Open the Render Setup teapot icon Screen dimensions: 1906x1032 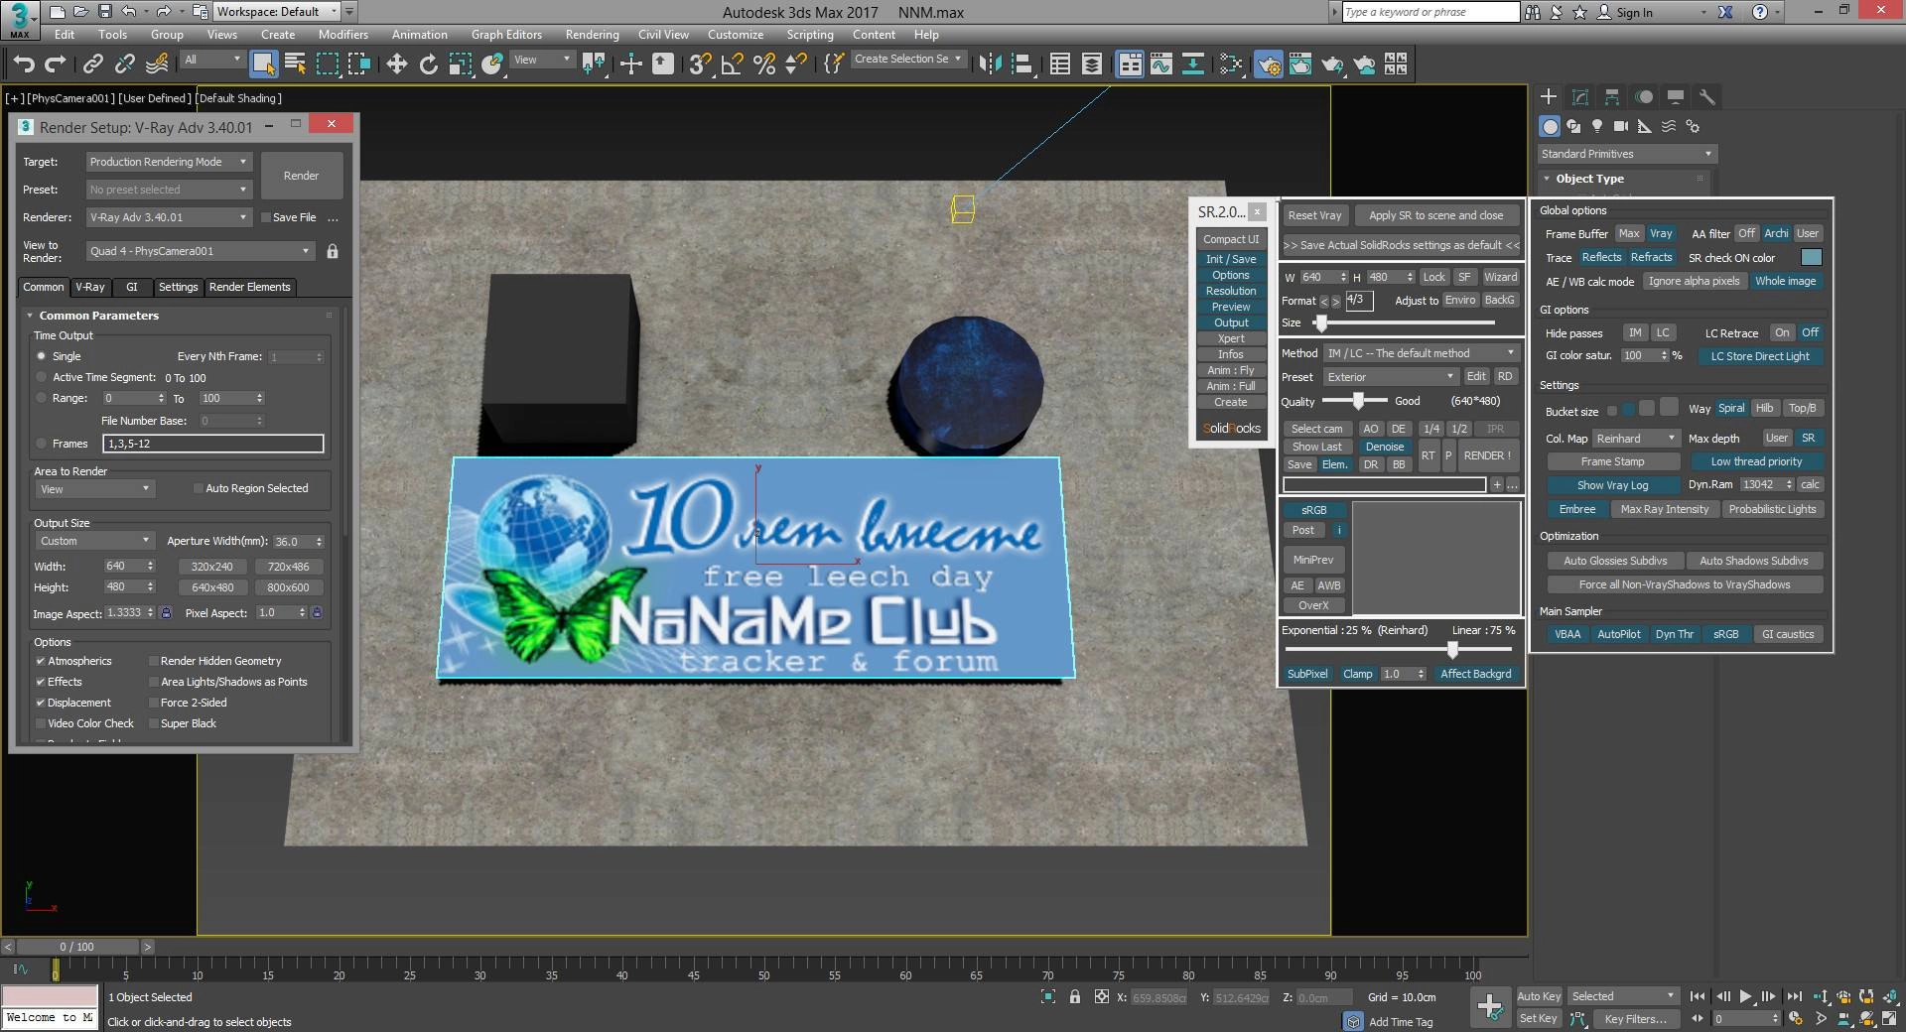pos(1269,64)
